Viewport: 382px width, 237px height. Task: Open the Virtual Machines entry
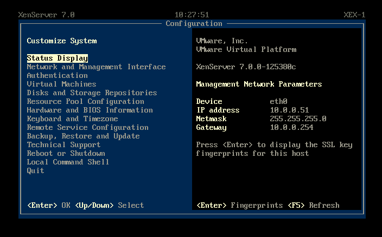coord(62,84)
